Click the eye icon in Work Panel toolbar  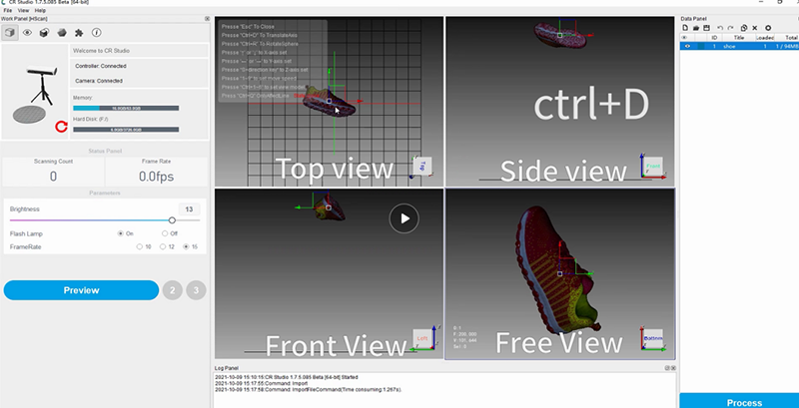pyautogui.click(x=27, y=32)
